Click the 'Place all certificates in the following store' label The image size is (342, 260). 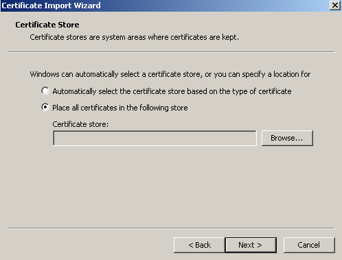(x=120, y=108)
